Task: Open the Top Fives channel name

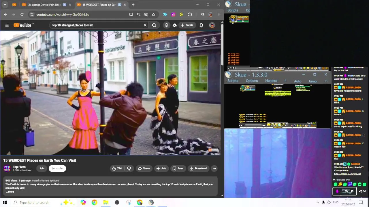Action: click(19, 167)
